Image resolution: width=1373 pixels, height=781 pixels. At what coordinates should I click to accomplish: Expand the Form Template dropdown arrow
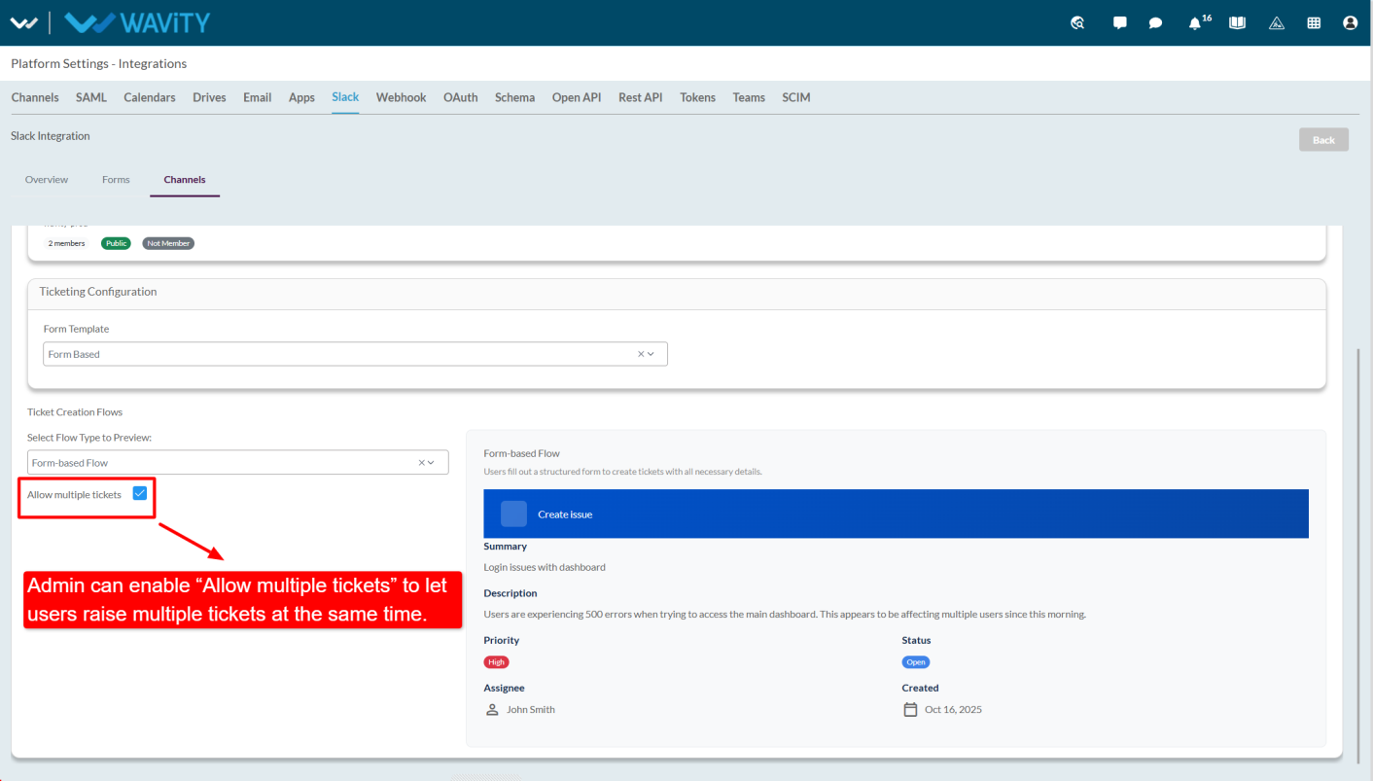(651, 354)
